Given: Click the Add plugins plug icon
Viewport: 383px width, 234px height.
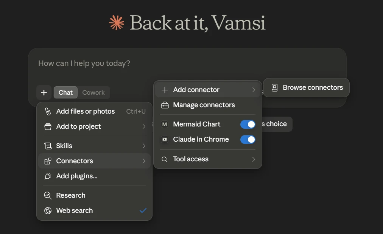Looking at the screenshot, I should click(x=48, y=176).
